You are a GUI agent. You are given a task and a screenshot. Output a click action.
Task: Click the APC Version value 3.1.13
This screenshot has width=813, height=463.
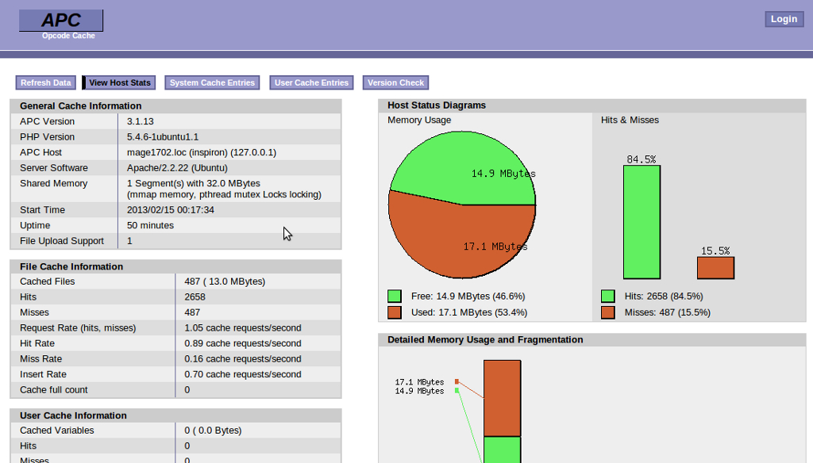[x=141, y=121]
